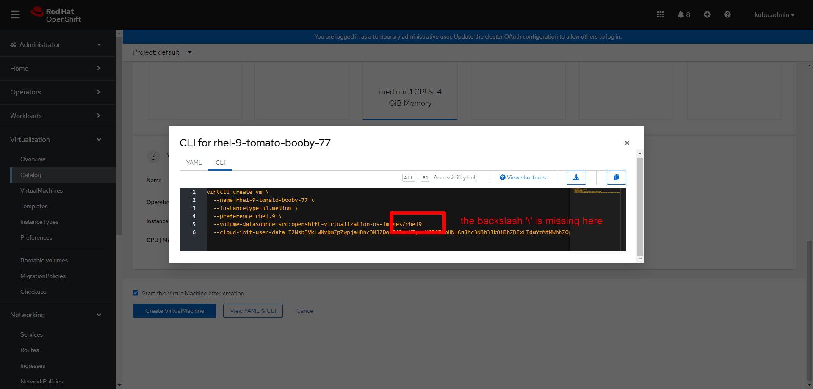Open the hamburger navigation menu
This screenshot has width=813, height=389.
15,15
